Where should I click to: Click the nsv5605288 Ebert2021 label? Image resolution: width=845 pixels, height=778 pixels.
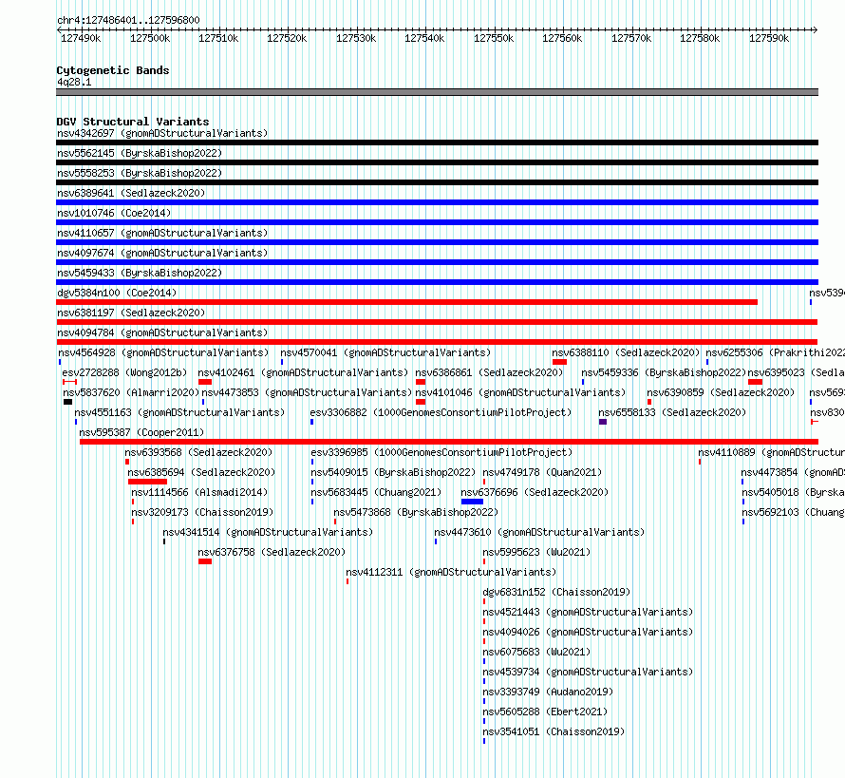[545, 712]
